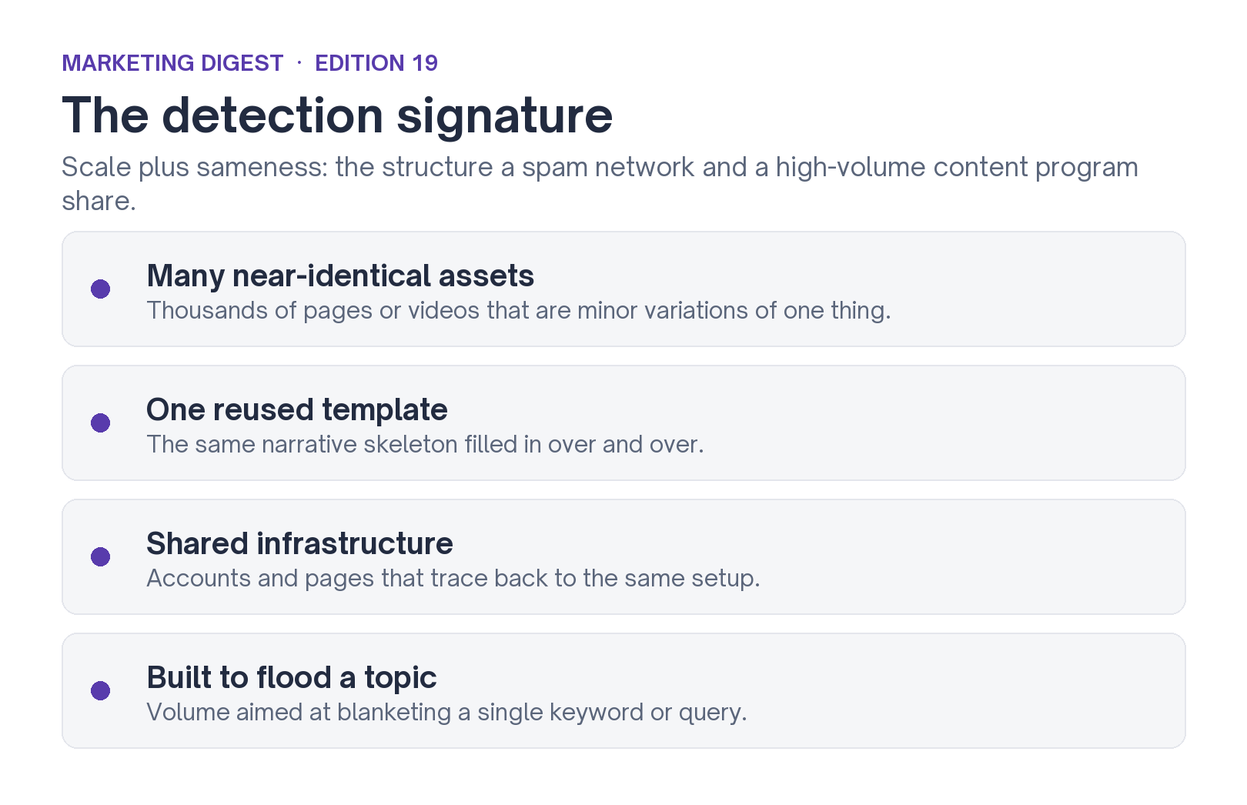Click the purple bullet beside Built to flood a topic
1247x805 pixels.
(x=100, y=690)
